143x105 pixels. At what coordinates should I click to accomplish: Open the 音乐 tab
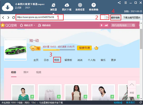pos(103,60)
